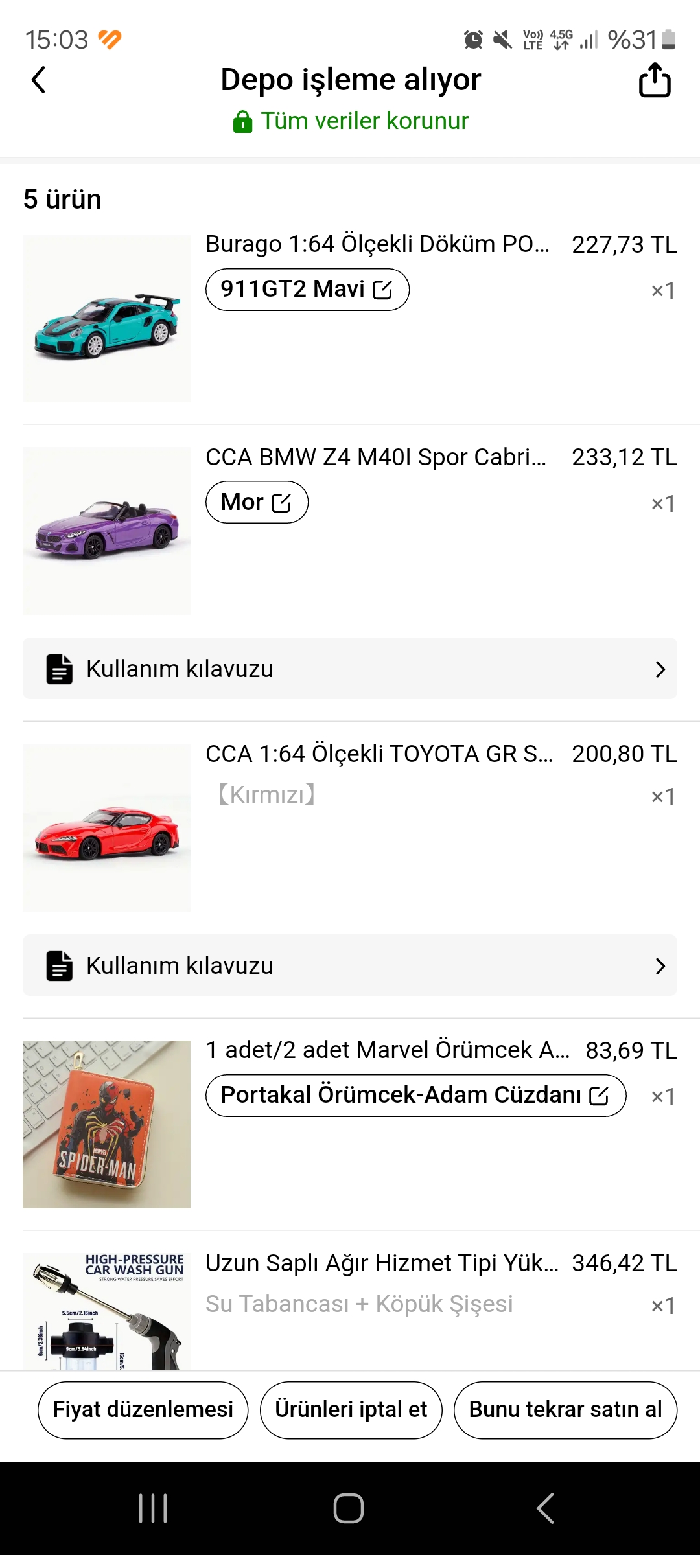Tap Fiyat düzenlemesi button

pos(143,1410)
